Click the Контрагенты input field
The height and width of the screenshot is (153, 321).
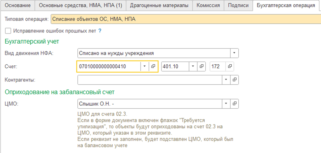[150, 80]
